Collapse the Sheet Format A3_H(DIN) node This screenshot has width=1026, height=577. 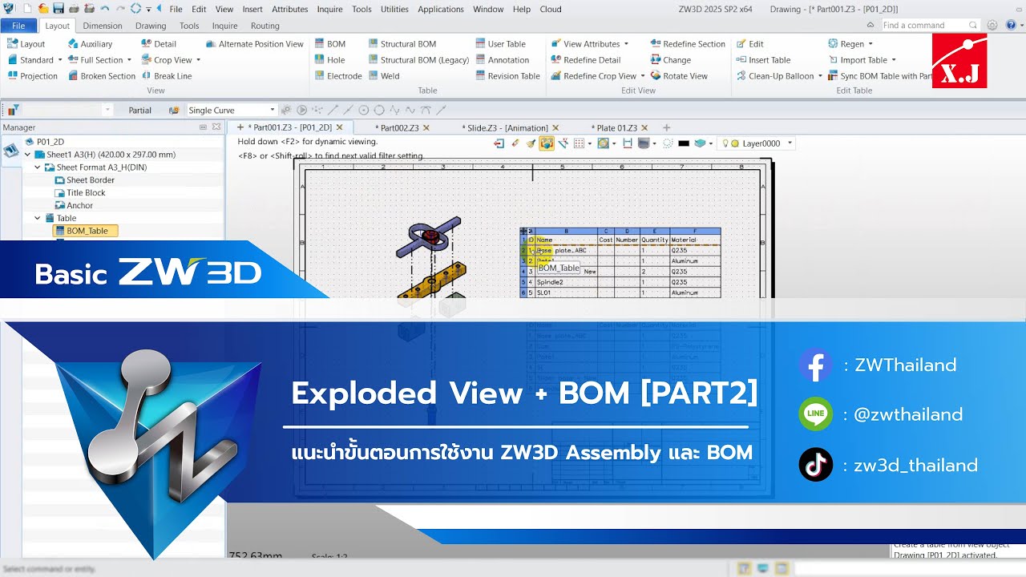coord(38,167)
